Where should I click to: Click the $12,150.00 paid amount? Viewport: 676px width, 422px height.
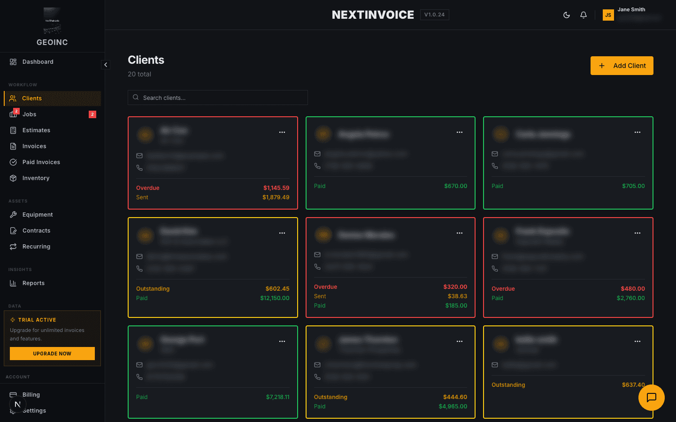[275, 298]
